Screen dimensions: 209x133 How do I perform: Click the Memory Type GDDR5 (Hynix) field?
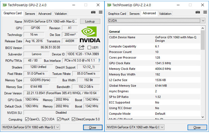tap(40, 80)
